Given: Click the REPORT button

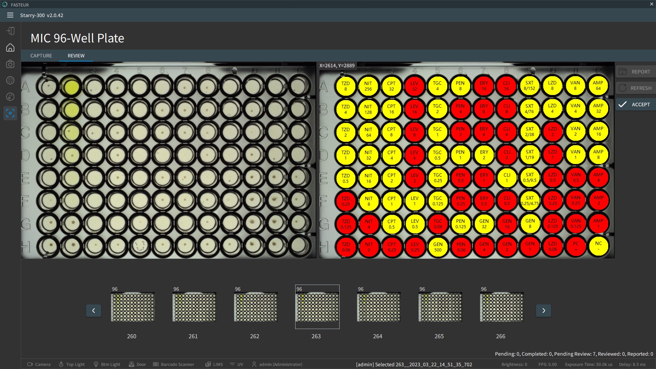Looking at the screenshot, I should tap(635, 72).
